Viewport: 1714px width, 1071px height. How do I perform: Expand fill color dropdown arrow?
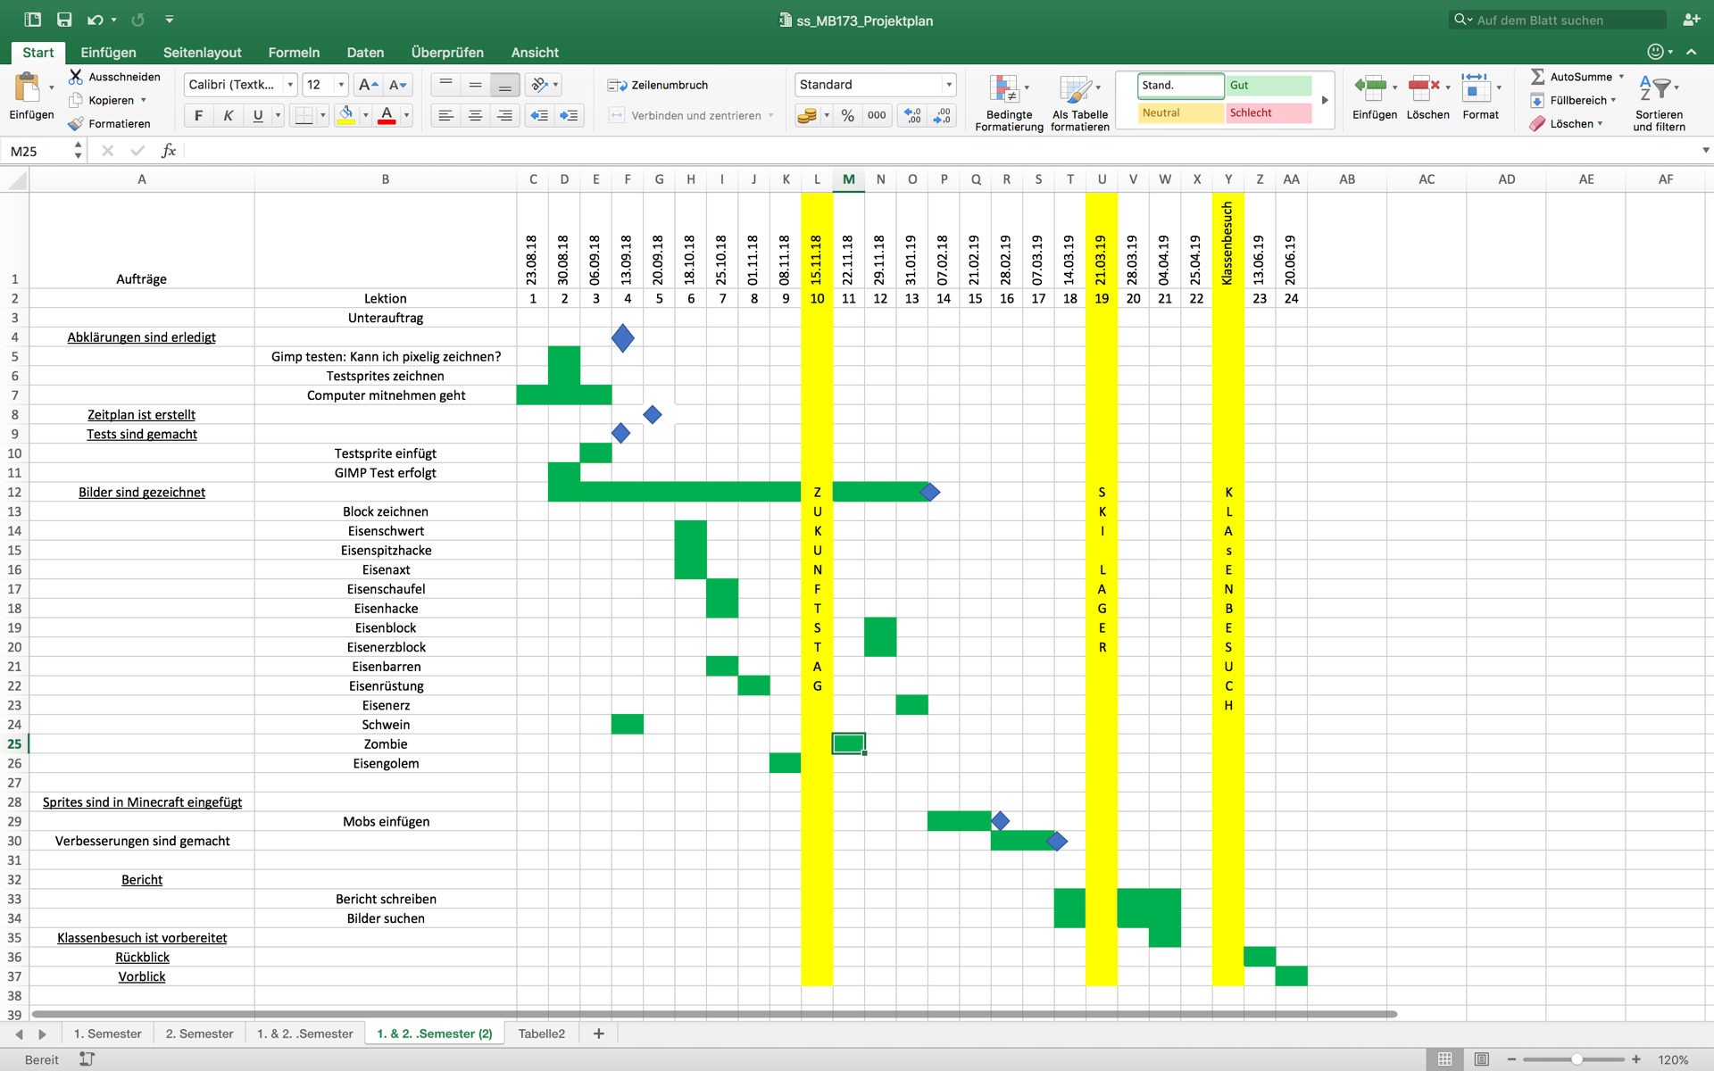click(x=365, y=115)
